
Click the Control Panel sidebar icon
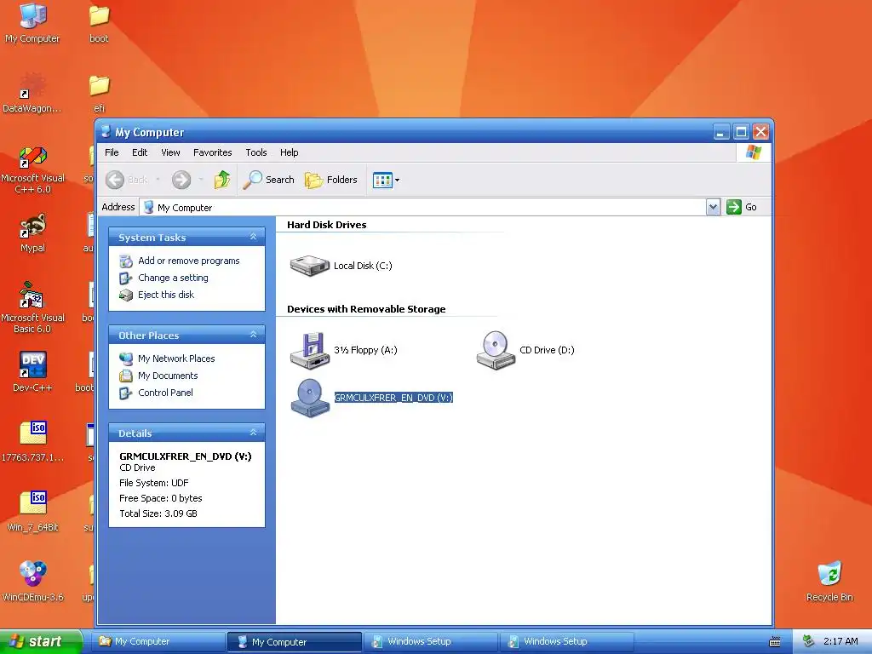coord(126,393)
